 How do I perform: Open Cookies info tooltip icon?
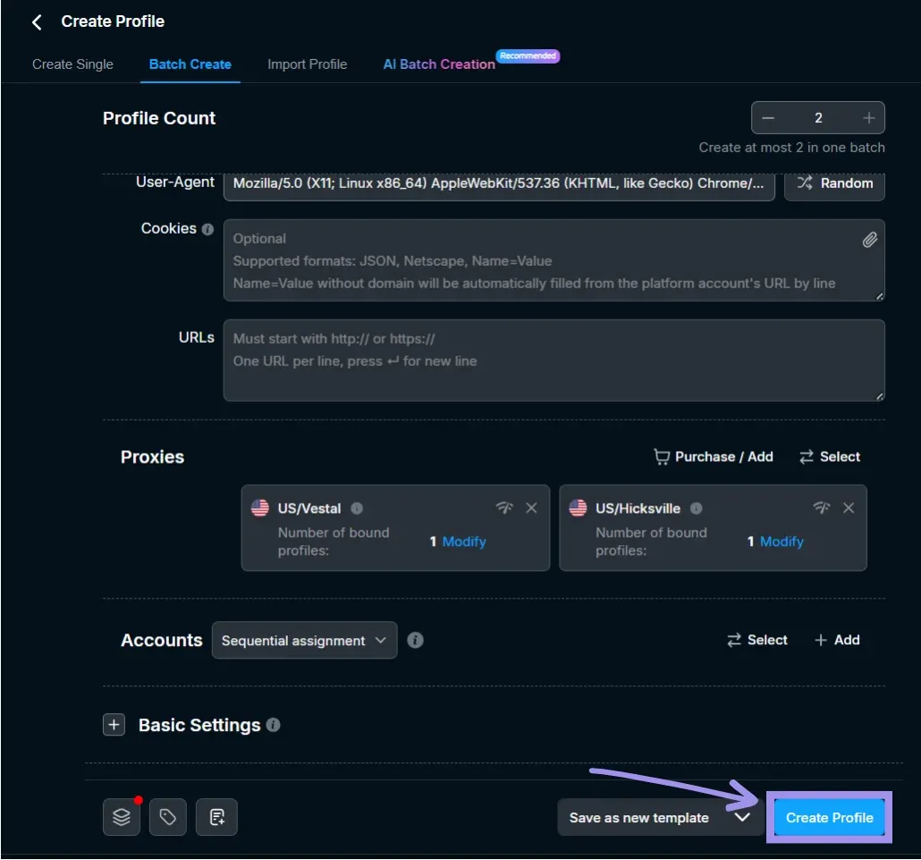(x=207, y=229)
